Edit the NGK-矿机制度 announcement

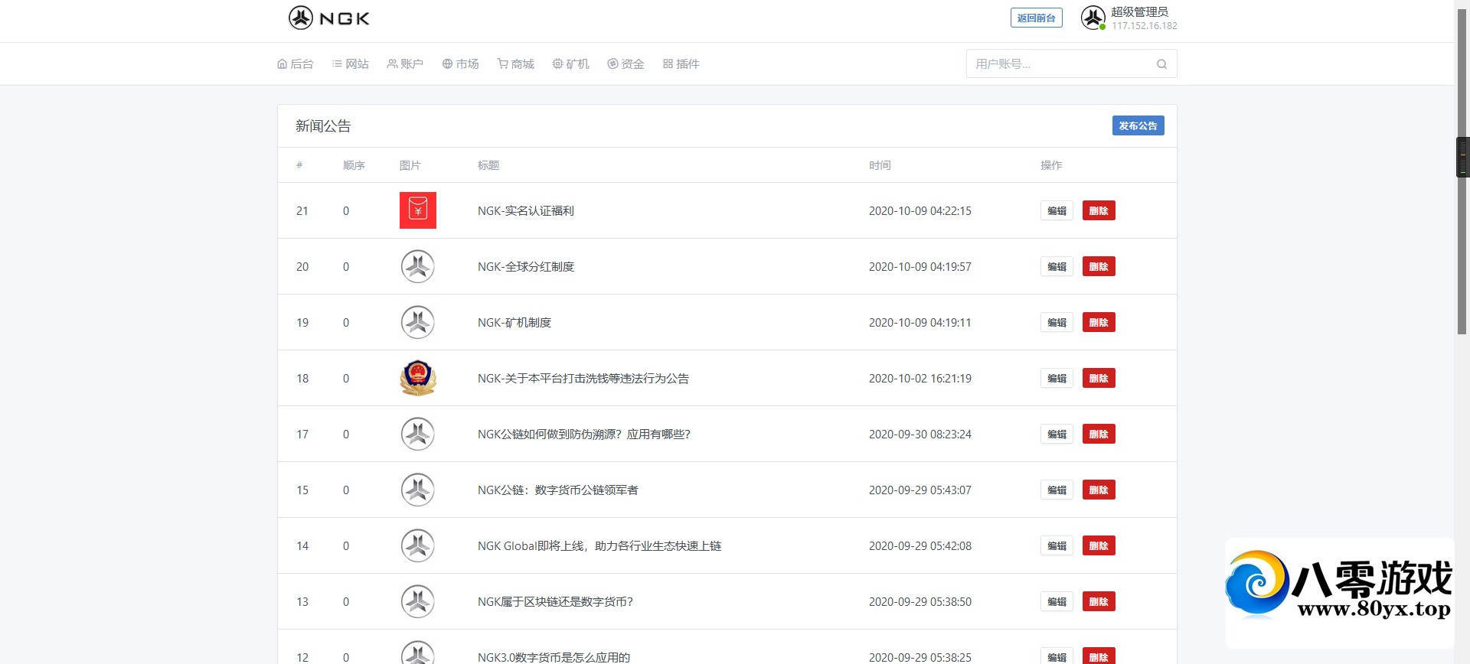point(1057,322)
